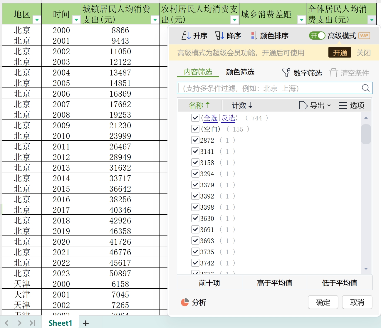This screenshot has height=328, width=381.
Task: Uncheck the blank (空白) checkbox
Action: pyautogui.click(x=195, y=129)
